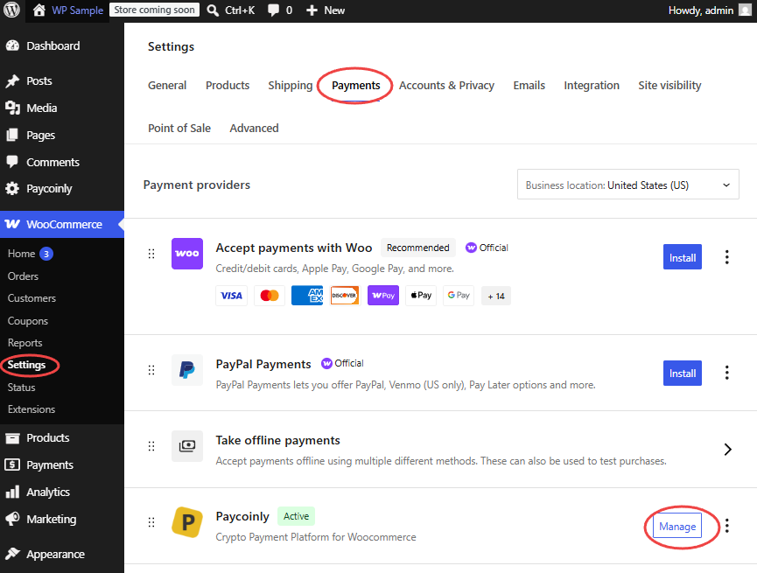Screen dimensions: 757x573
Task: Click the Dashboard gauge icon in sidebar
Action: click(12, 45)
